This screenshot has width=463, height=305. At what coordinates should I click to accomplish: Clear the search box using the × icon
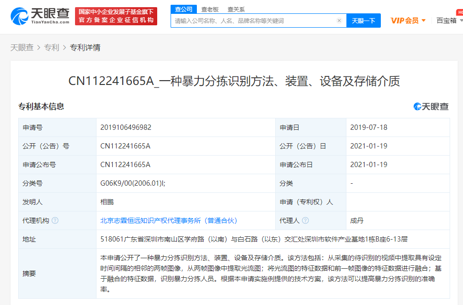[339, 21]
